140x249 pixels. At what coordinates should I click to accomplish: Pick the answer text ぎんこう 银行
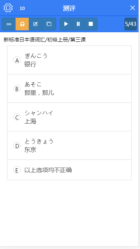[x=36, y=60]
